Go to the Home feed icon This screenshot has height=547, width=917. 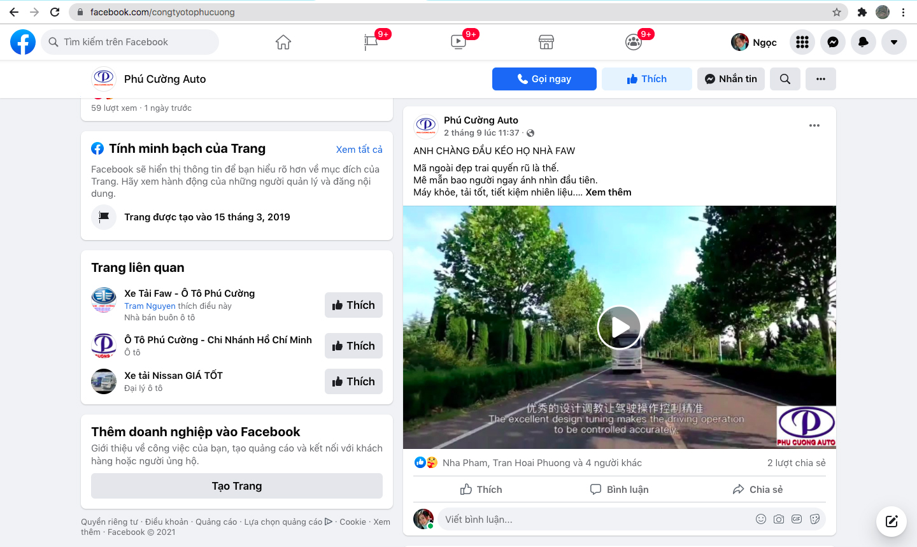click(283, 42)
